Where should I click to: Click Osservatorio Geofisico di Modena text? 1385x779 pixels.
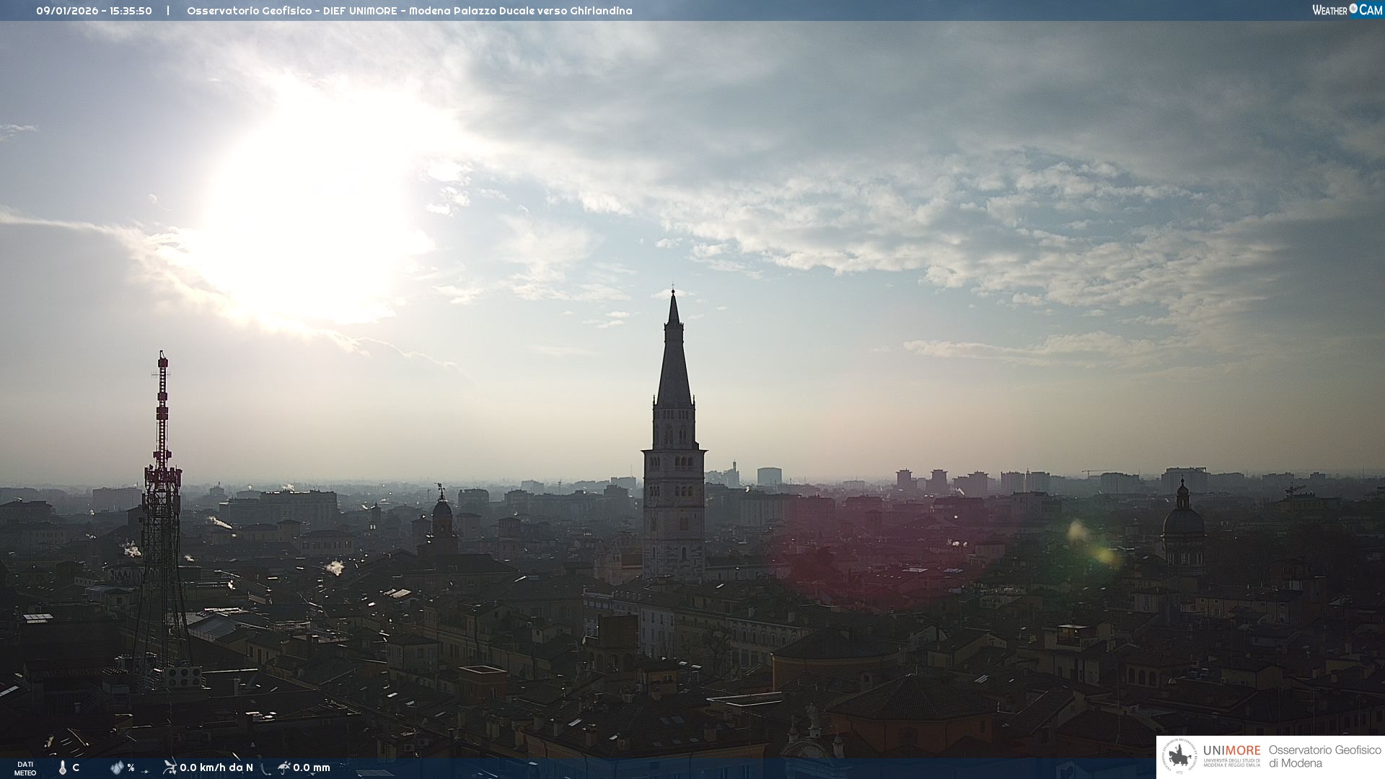[x=1324, y=756]
